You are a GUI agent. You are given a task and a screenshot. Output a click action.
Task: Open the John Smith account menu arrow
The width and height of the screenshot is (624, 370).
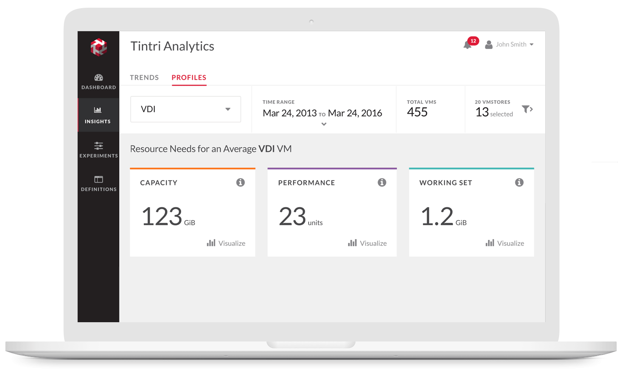[532, 45]
